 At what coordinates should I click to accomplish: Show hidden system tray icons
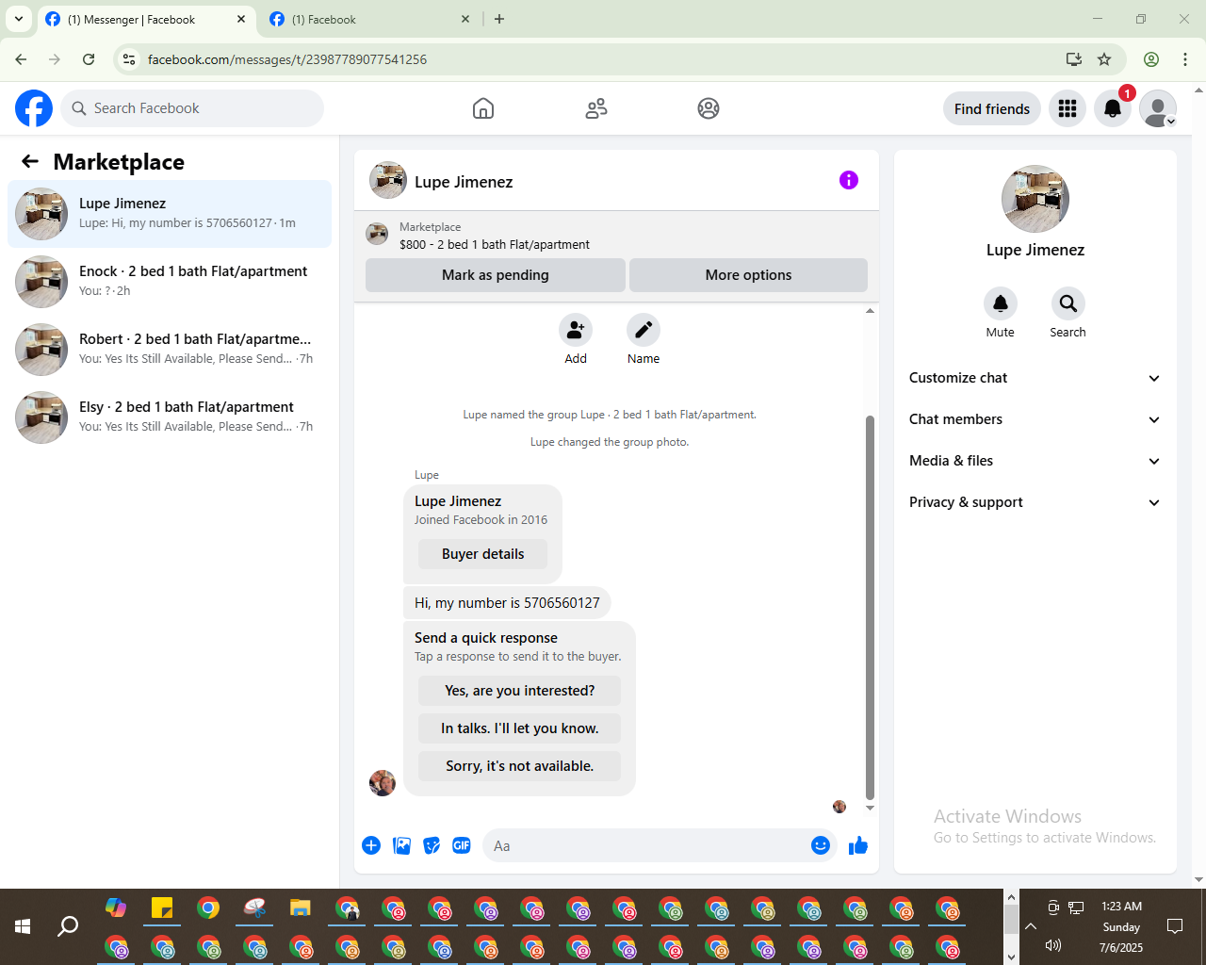coord(1031,926)
